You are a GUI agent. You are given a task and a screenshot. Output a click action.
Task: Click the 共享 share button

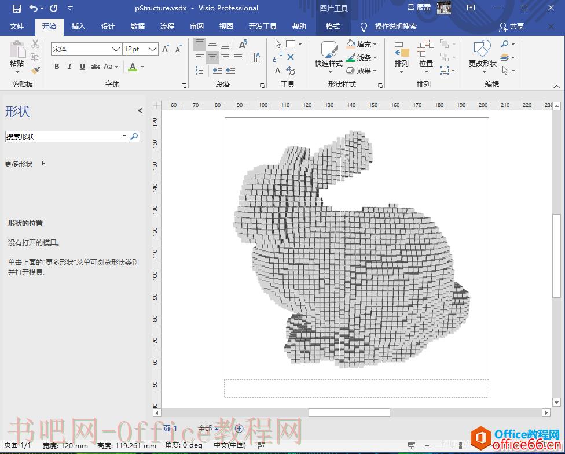[511, 26]
